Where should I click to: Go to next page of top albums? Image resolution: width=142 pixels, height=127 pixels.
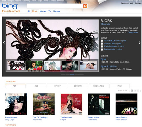coord(141,91)
